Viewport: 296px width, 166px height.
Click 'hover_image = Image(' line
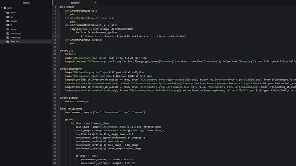point(120,130)
